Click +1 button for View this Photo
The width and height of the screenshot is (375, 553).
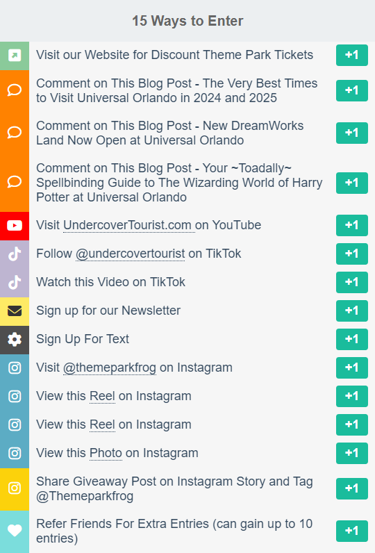pos(352,453)
